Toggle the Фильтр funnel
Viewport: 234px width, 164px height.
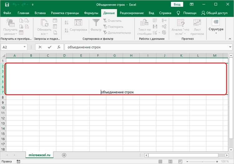(96, 25)
